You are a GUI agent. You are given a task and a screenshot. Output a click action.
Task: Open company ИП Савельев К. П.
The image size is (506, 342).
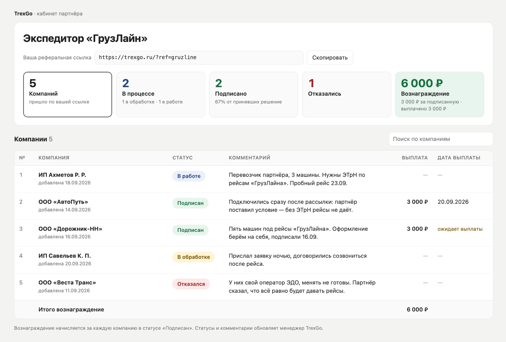point(65,256)
